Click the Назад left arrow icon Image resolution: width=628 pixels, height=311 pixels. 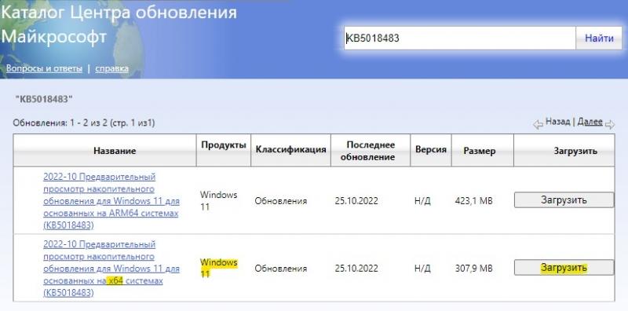pyautogui.click(x=538, y=125)
